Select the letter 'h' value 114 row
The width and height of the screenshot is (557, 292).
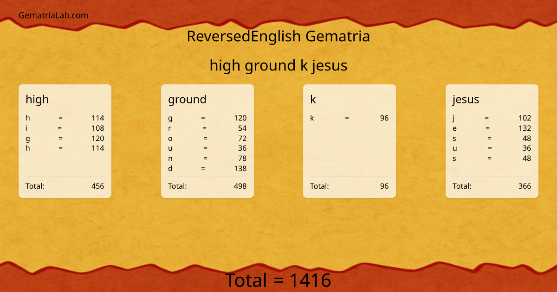65,118
